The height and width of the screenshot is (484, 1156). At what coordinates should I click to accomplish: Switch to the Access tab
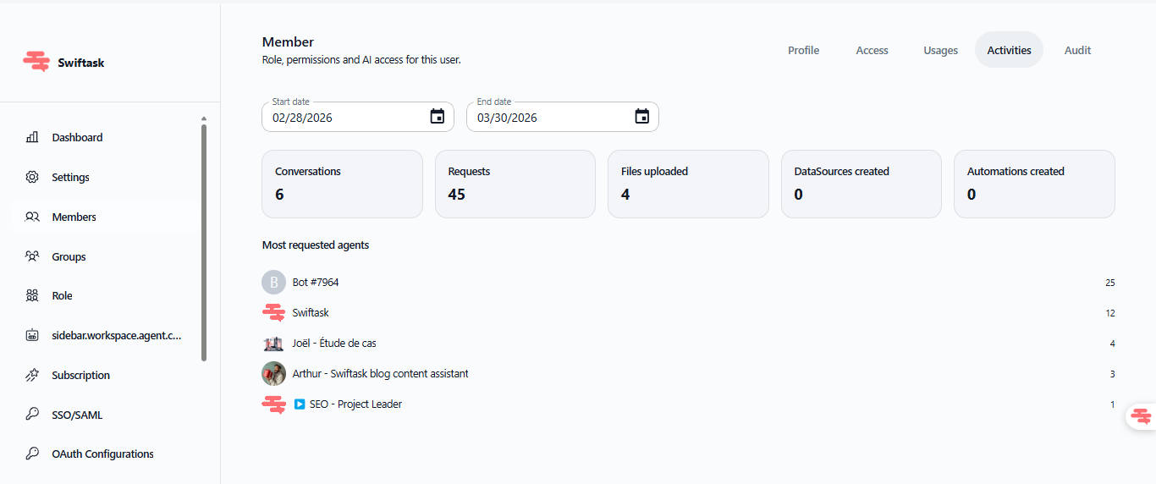click(x=872, y=51)
